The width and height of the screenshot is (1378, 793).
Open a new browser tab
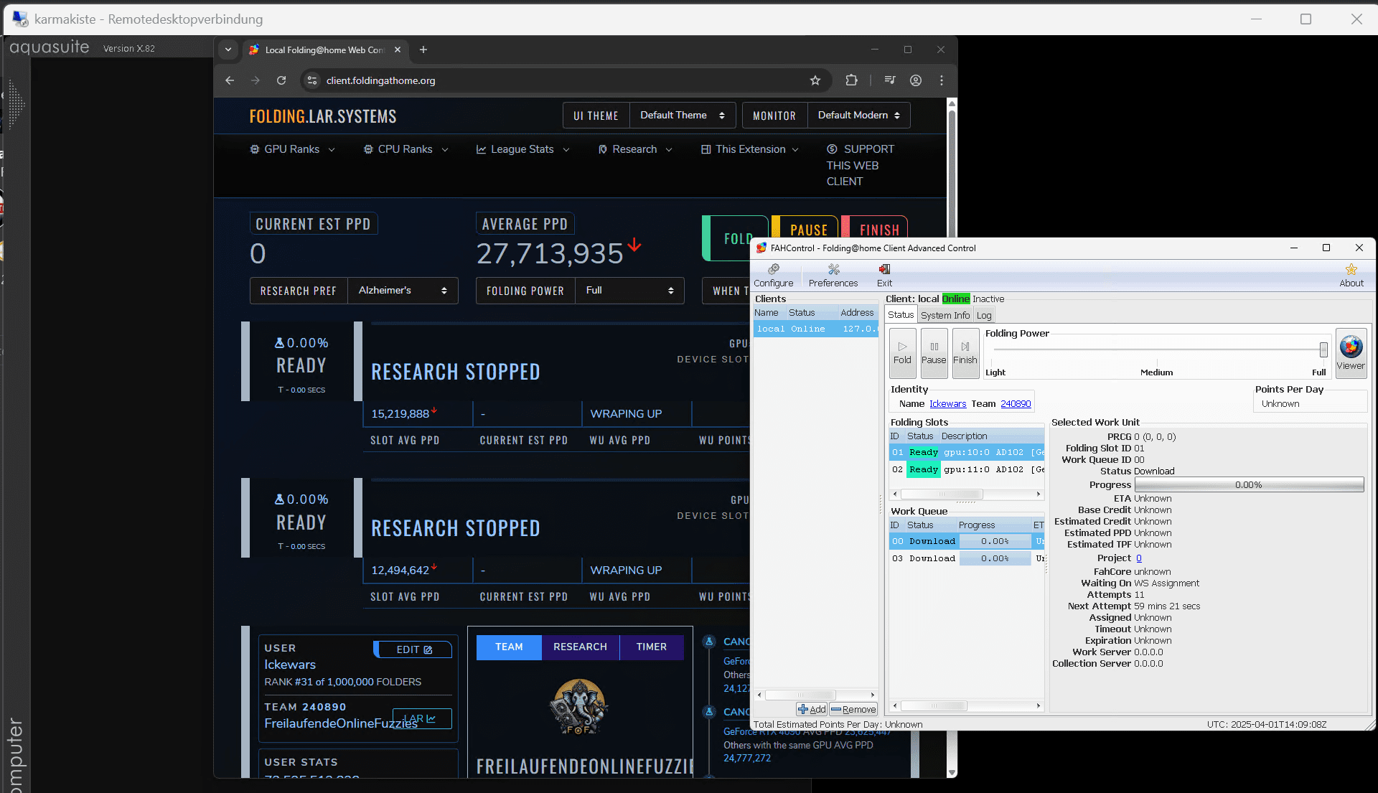coord(423,50)
